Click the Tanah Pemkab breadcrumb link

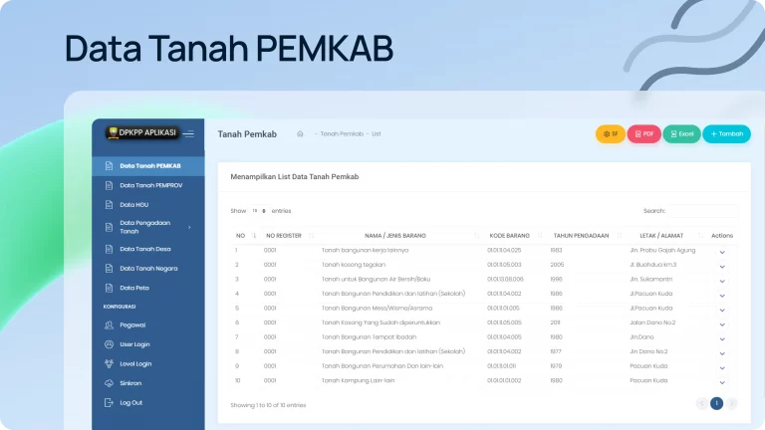click(x=342, y=134)
